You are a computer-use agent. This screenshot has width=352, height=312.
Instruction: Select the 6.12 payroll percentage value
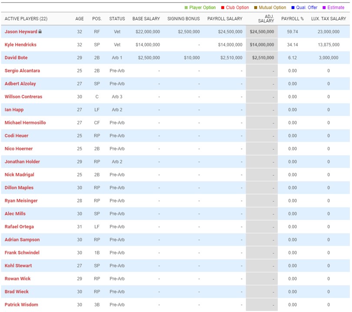pyautogui.click(x=292, y=58)
